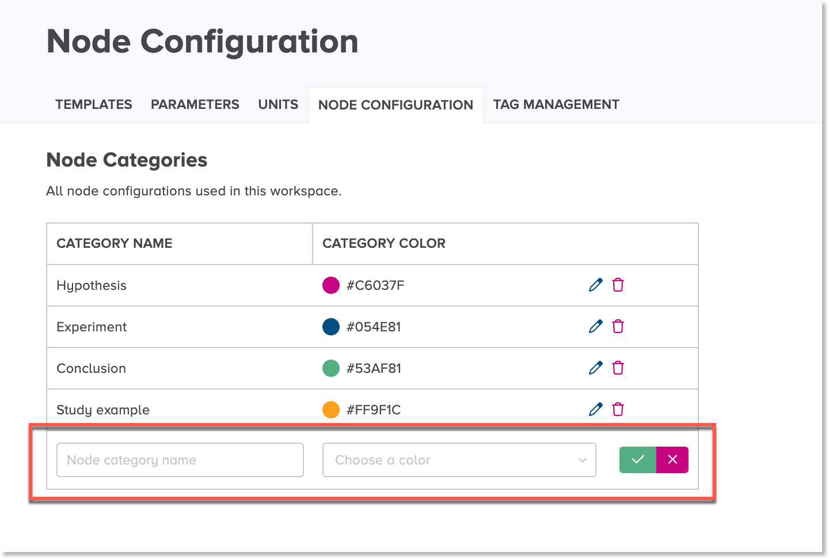The image size is (829, 559).
Task: Remove the Experiment category with the trash icon
Action: (x=618, y=326)
